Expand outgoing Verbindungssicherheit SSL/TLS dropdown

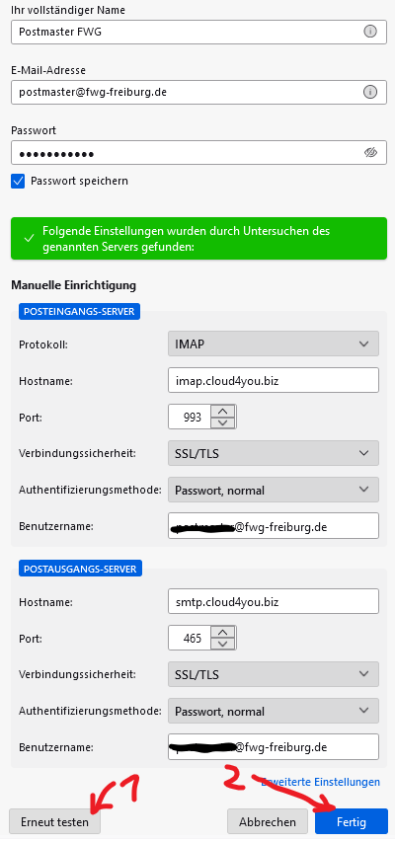coord(273,674)
